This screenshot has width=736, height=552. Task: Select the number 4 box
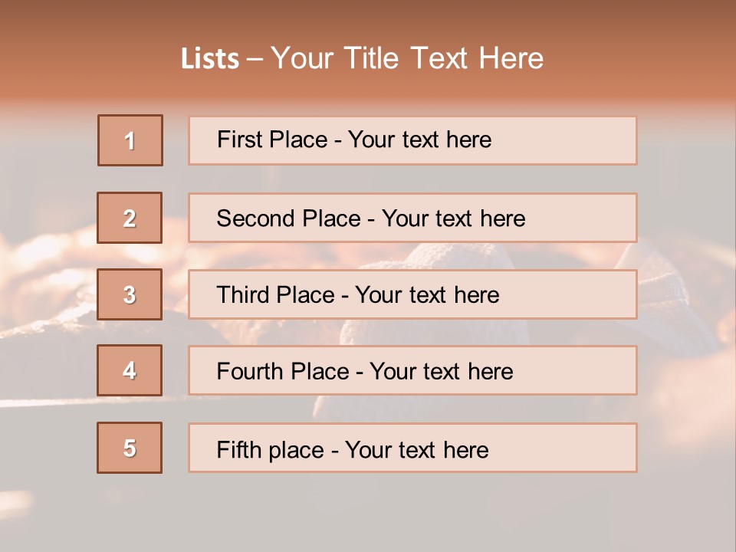[x=130, y=370]
